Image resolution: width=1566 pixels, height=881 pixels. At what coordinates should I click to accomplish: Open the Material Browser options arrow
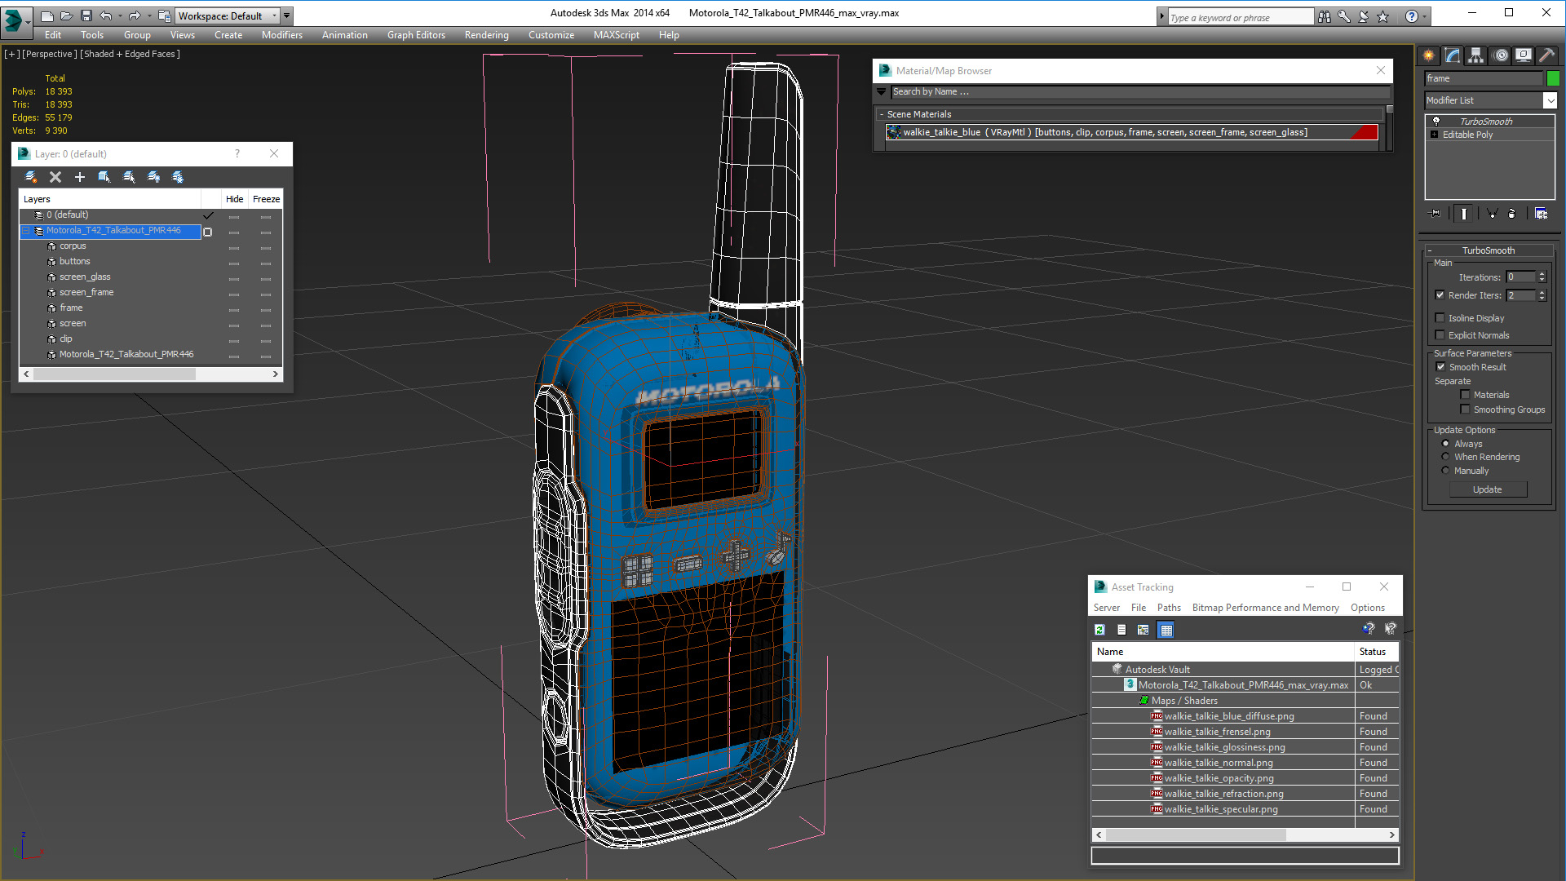[x=882, y=92]
